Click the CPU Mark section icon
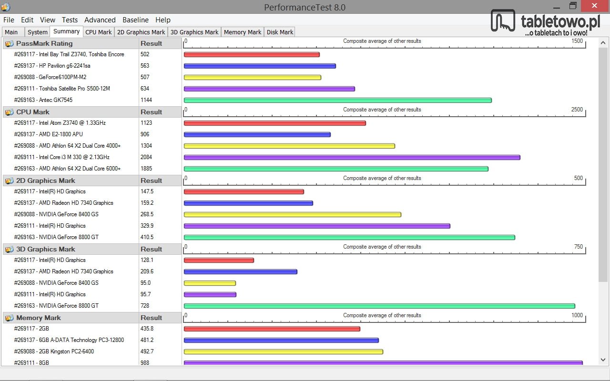The height and width of the screenshot is (381, 610). tap(9, 112)
